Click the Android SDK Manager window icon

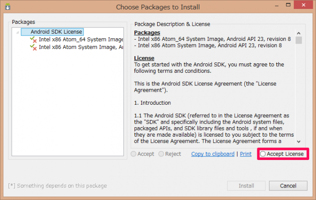[x=8, y=7]
